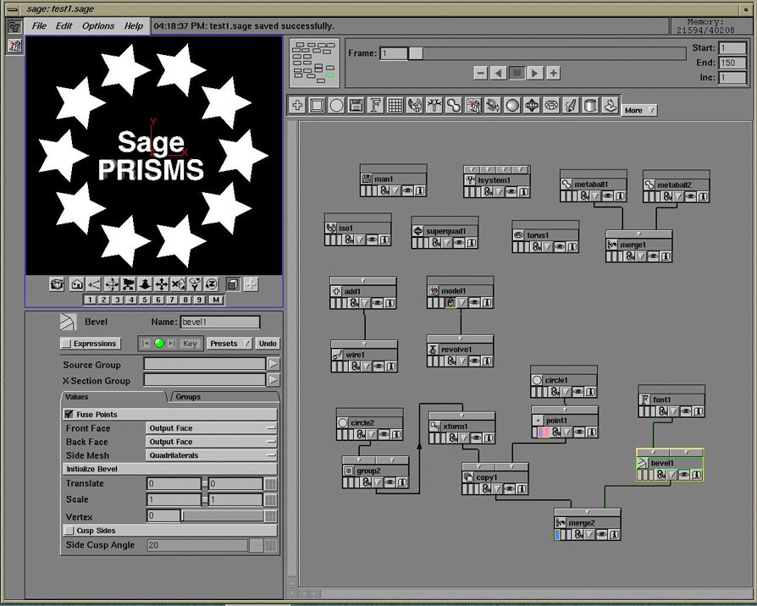Image resolution: width=757 pixels, height=606 pixels.
Task: Click the output triangle on the xform1 node
Action: 464,438
